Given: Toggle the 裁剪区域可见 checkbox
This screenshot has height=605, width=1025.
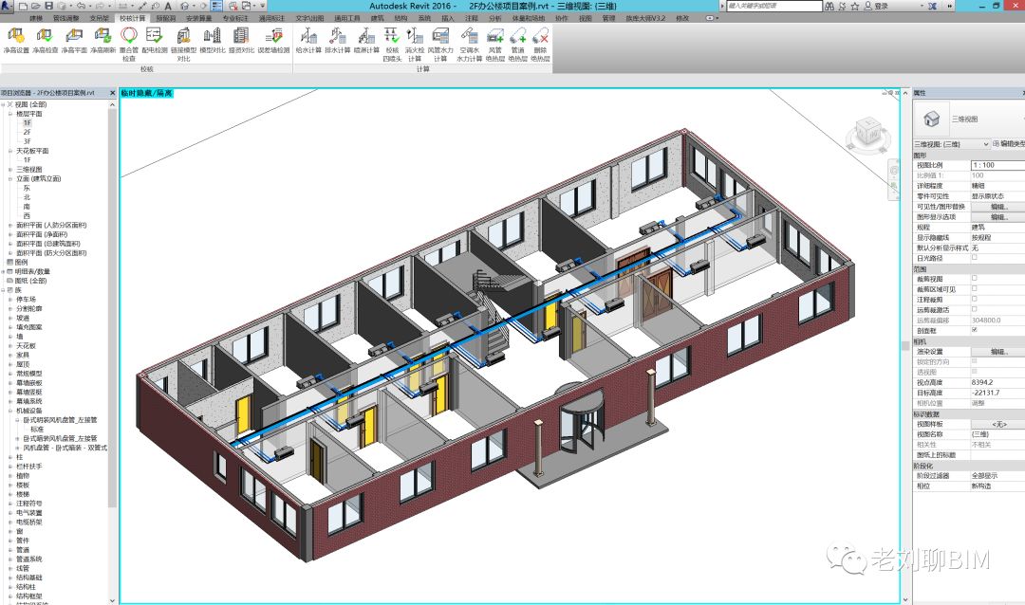Looking at the screenshot, I should (974, 289).
